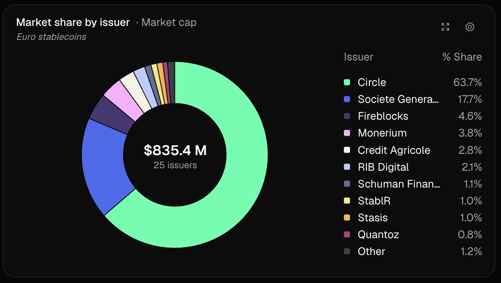
Task: Click the Euro stablecoins subtitle
Action: 51,37
